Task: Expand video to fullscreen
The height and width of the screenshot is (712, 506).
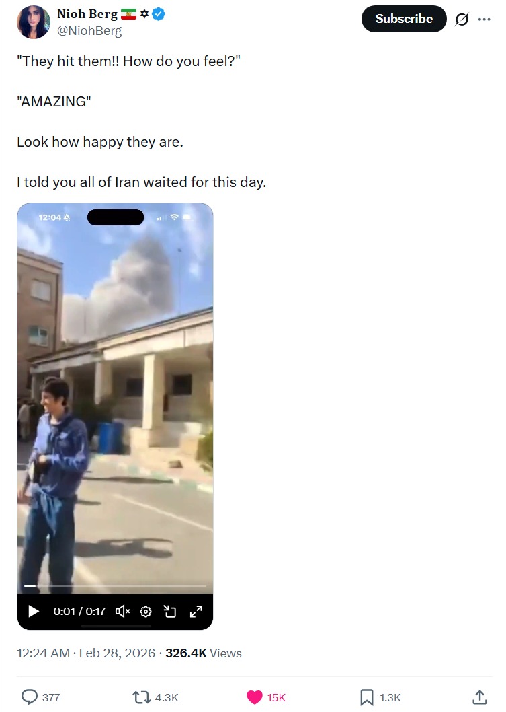Action: 196,612
